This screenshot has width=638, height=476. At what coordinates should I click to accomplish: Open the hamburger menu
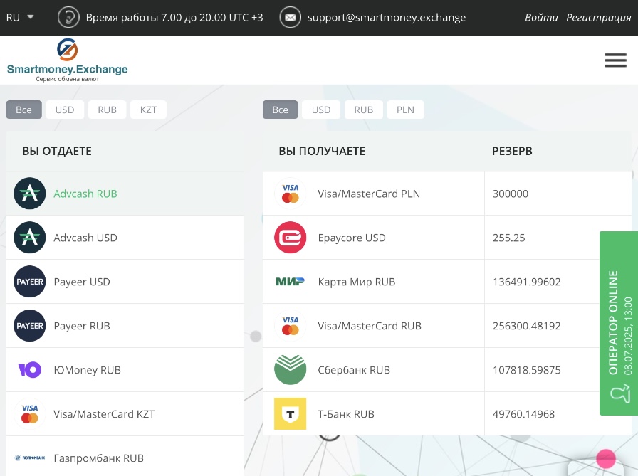pos(615,60)
